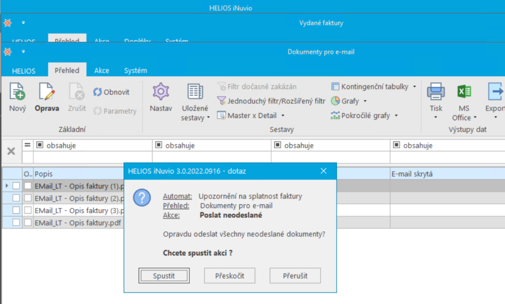Toggle obsahuje filter mode in first column

tap(39, 145)
